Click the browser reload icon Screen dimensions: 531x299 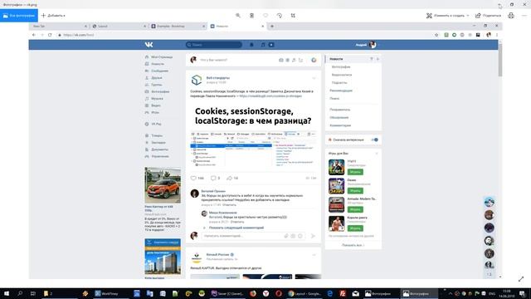(x=50, y=35)
